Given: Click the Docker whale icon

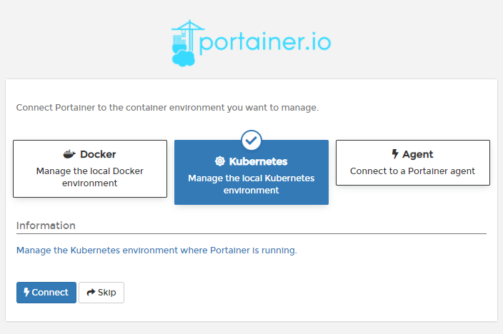Looking at the screenshot, I should tap(69, 154).
